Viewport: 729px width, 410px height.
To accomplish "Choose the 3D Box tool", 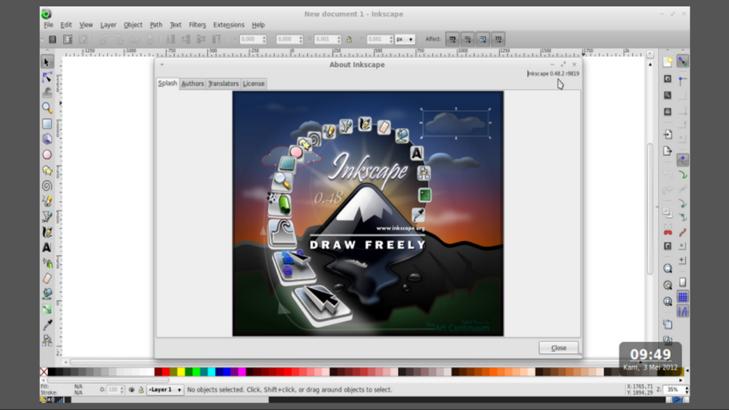I will [x=47, y=139].
